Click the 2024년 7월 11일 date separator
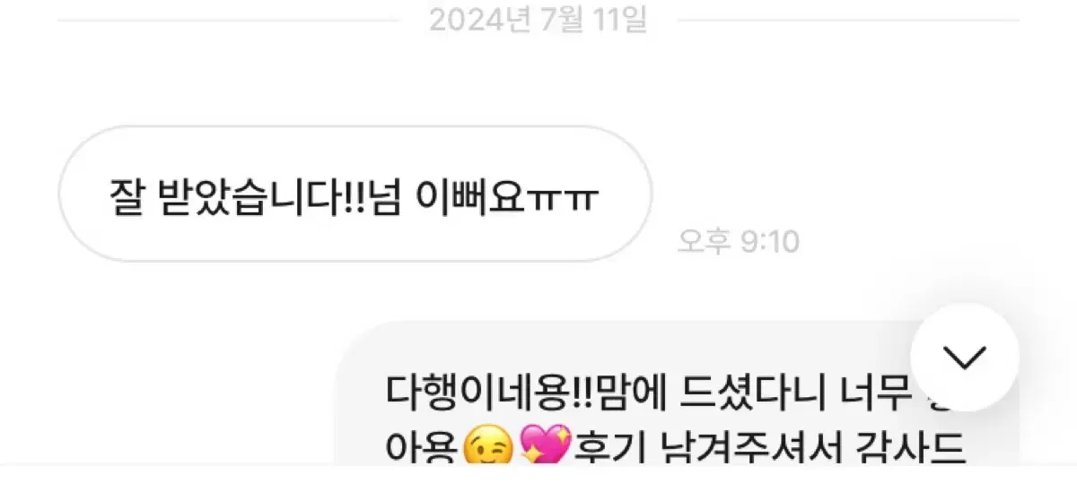Viewport: 1077px width, 492px height. (538, 19)
